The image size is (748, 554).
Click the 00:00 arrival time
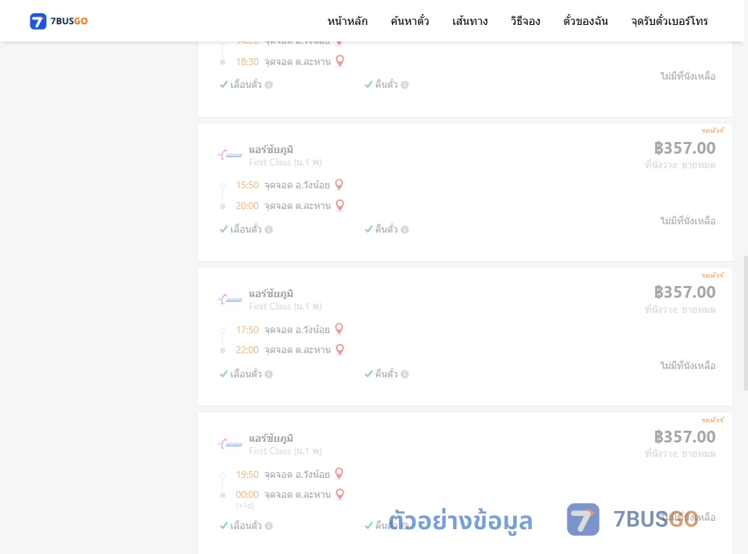coord(247,495)
